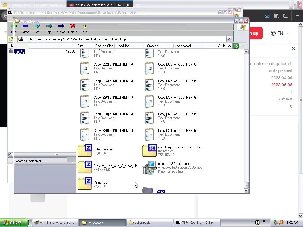This screenshot has height=227, width=303.
Task: Sort by the Size column header
Action: click(80, 46)
